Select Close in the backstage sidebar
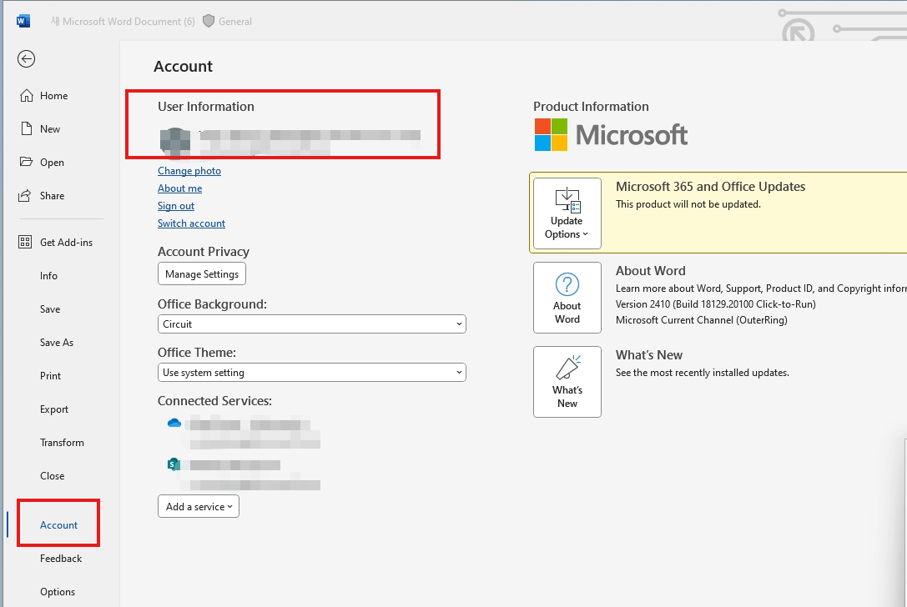907x607 pixels. pos(52,476)
